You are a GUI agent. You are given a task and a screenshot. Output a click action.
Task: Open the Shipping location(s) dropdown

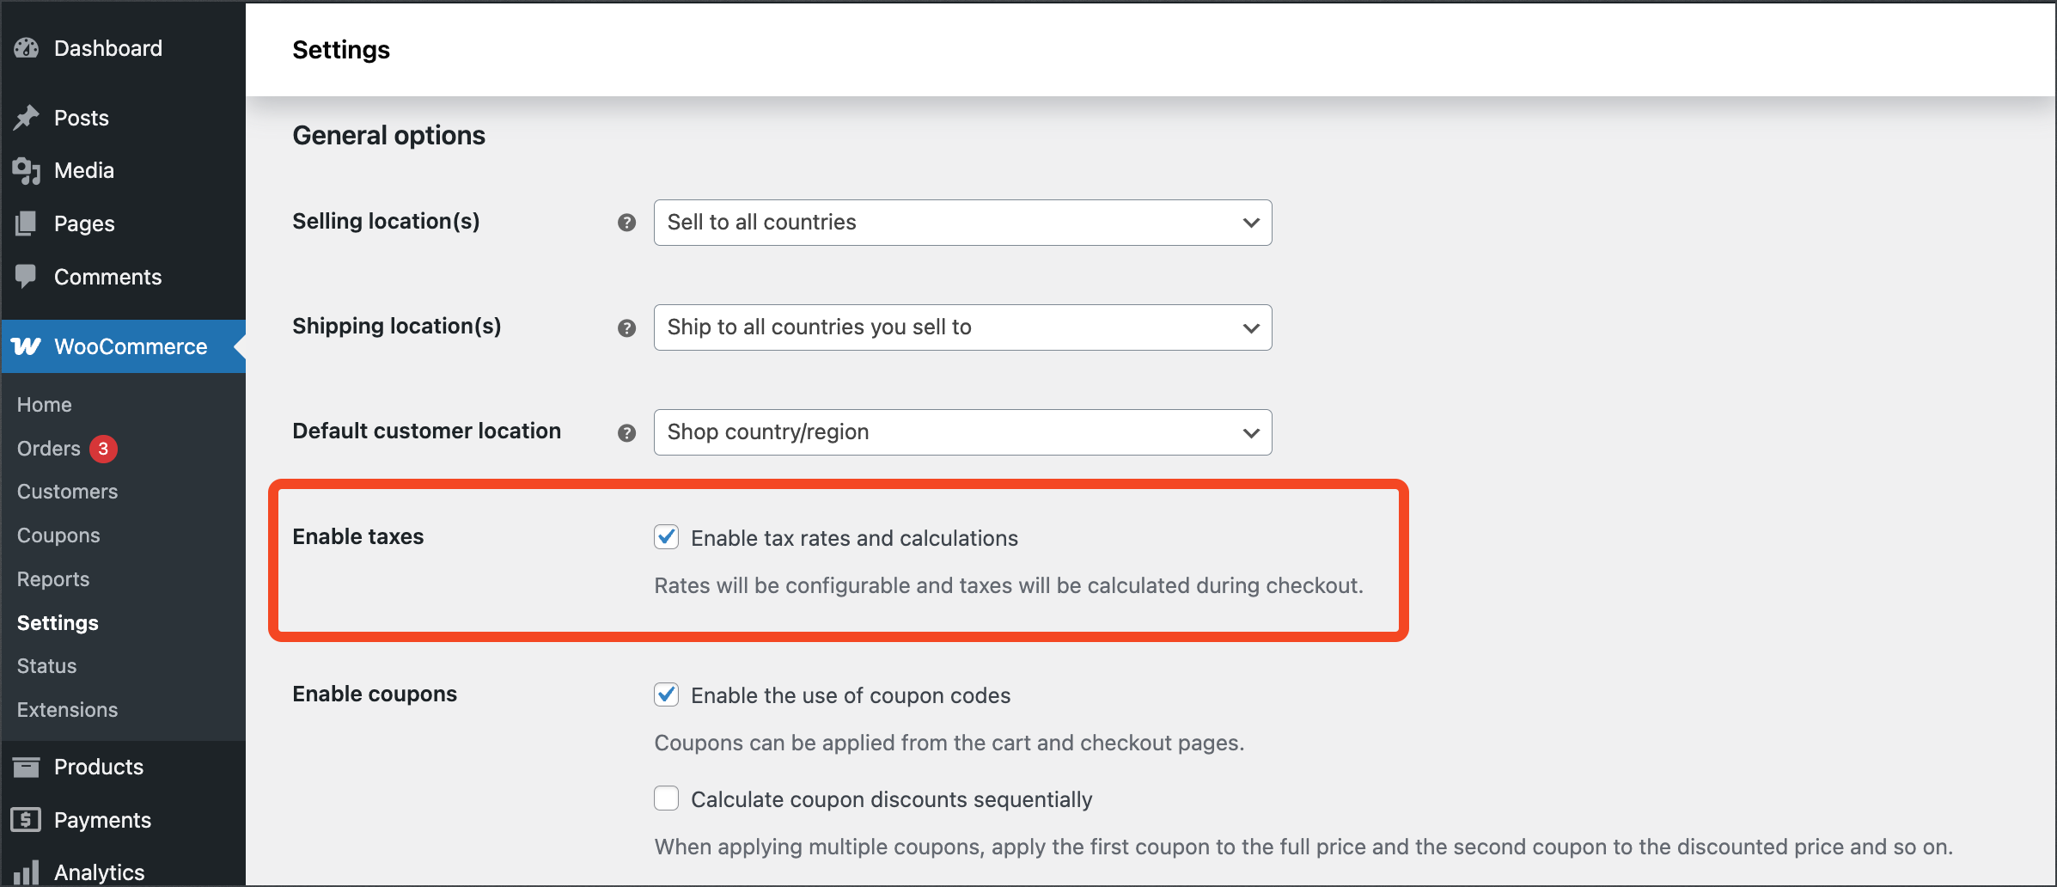(962, 327)
